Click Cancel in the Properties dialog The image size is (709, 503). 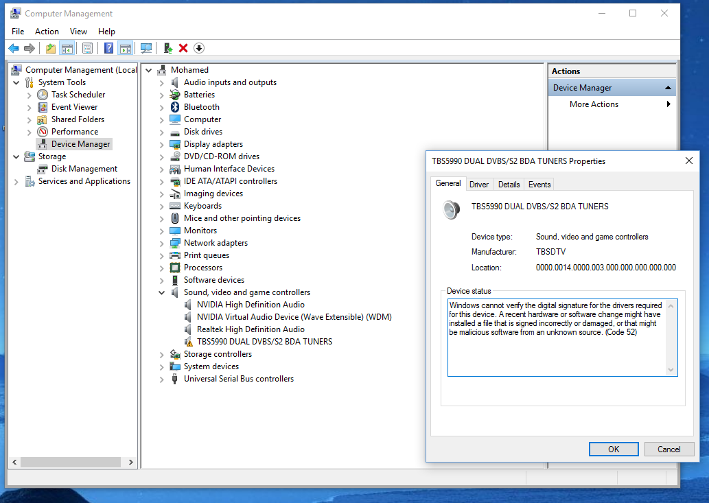(669, 449)
